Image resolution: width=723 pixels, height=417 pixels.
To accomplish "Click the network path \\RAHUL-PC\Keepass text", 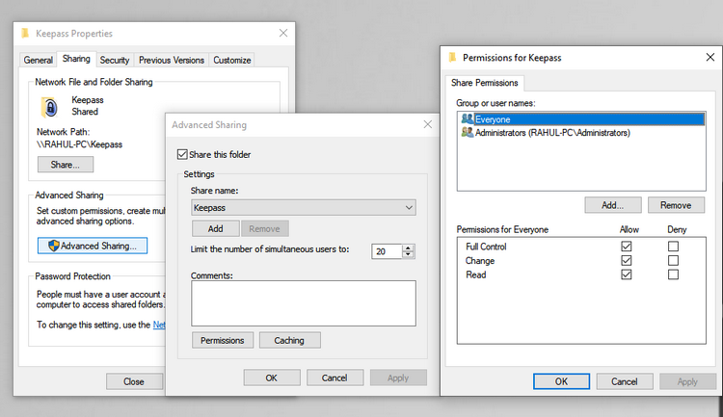I will (x=79, y=144).
